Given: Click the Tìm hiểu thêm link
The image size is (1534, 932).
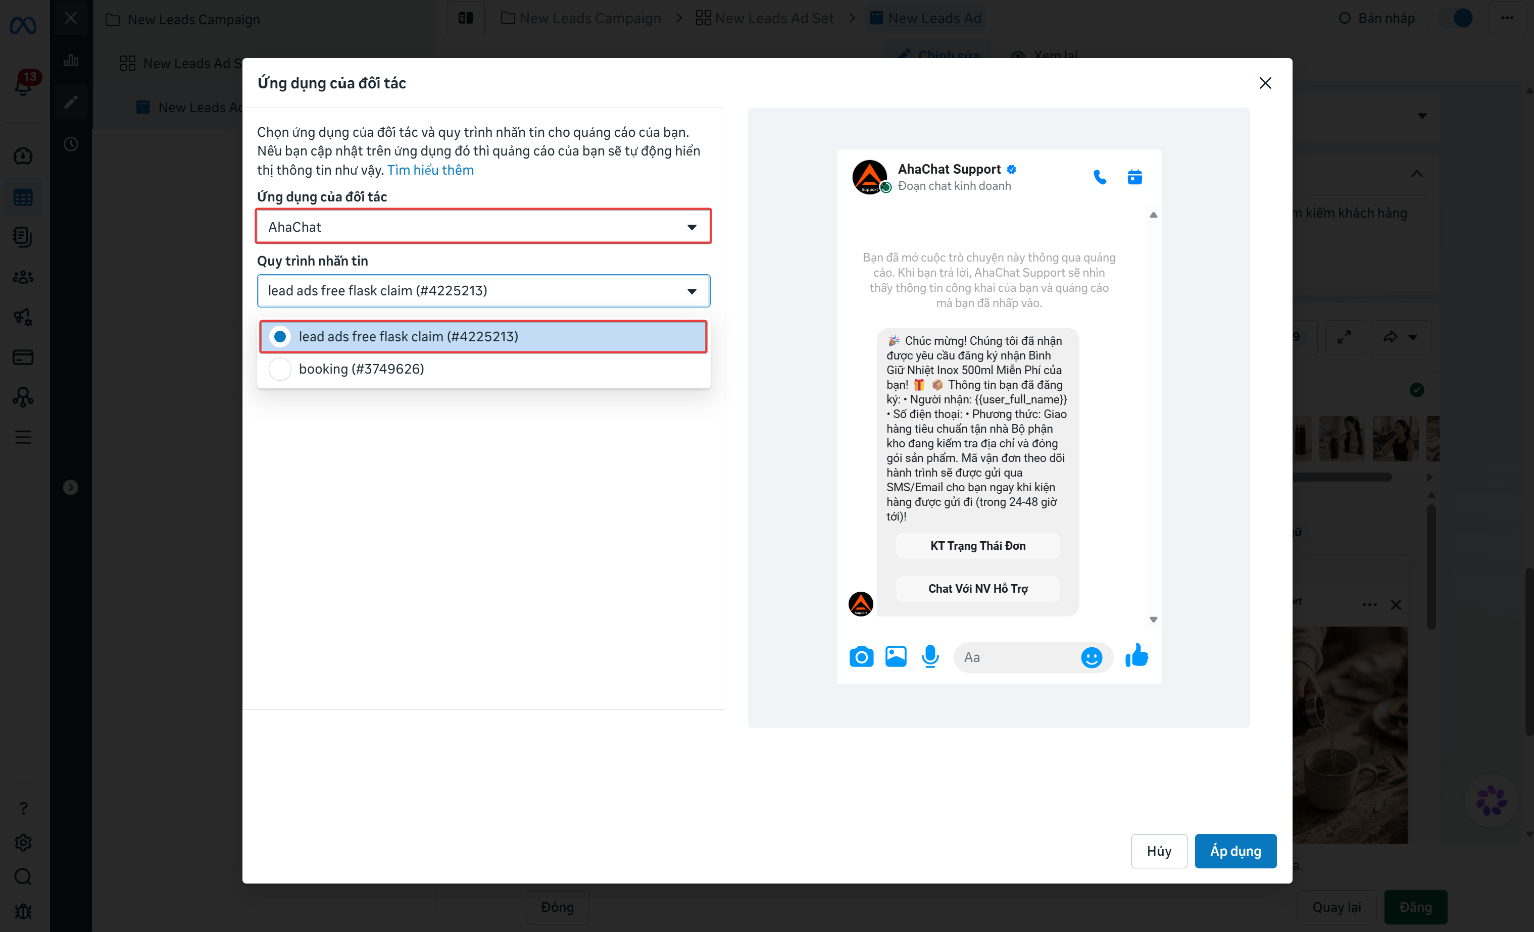Looking at the screenshot, I should click(430, 170).
